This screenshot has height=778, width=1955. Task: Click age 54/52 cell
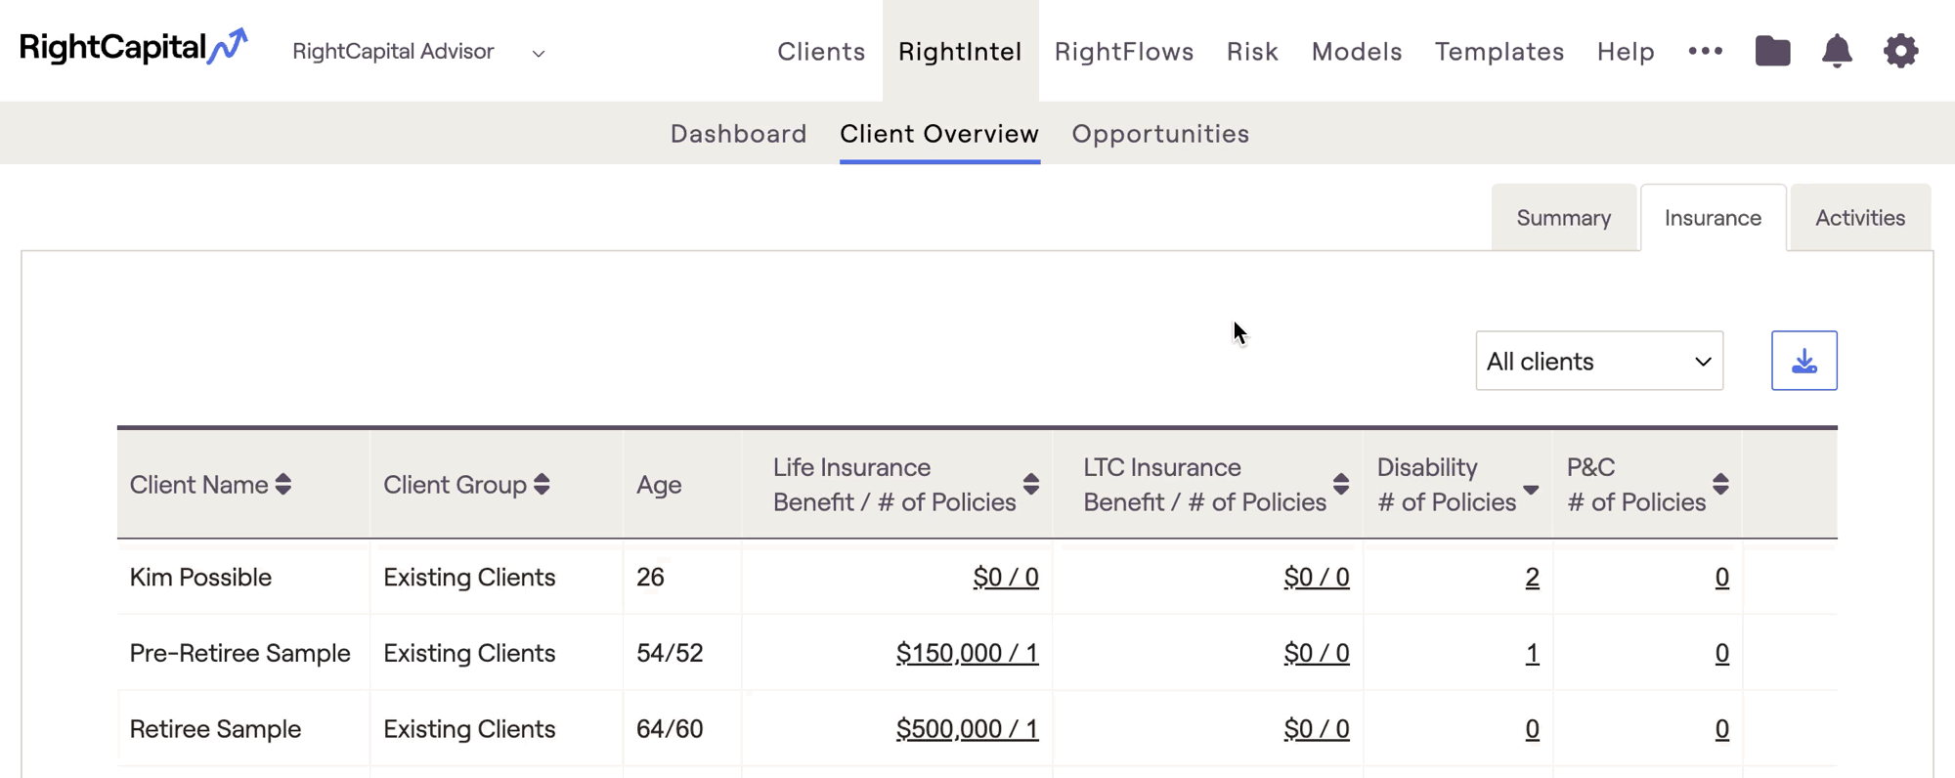click(x=670, y=653)
